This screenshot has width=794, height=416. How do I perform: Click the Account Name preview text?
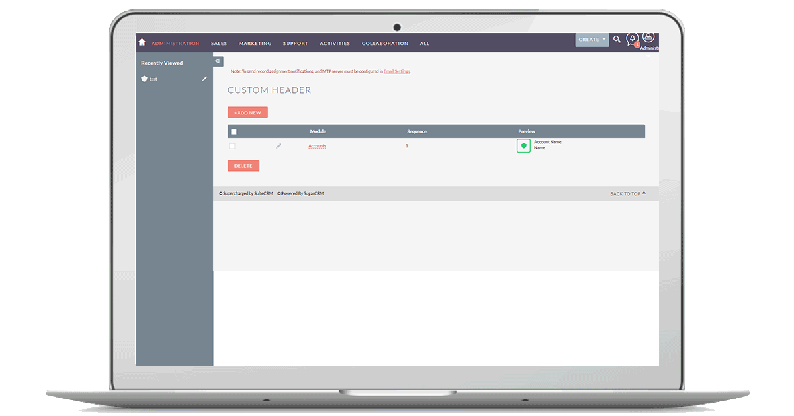tap(548, 142)
